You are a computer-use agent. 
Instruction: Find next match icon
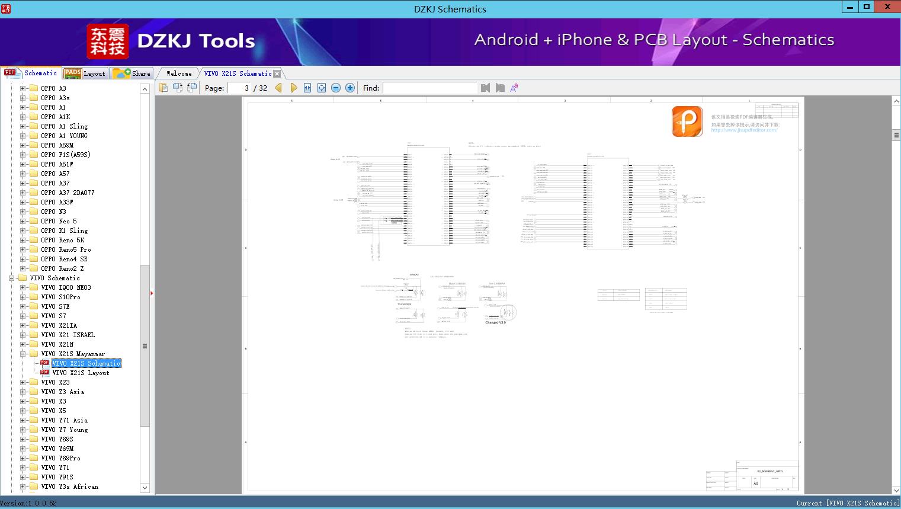[500, 88]
